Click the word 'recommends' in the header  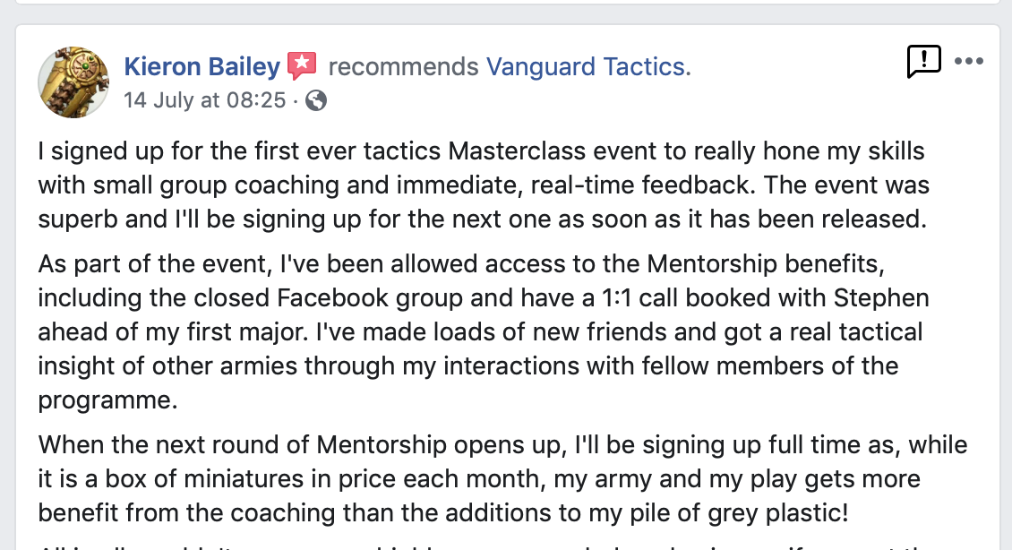pos(403,66)
